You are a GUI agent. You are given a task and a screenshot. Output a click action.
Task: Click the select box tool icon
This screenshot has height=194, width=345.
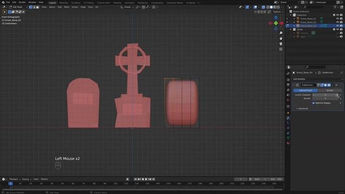coord(4,12)
